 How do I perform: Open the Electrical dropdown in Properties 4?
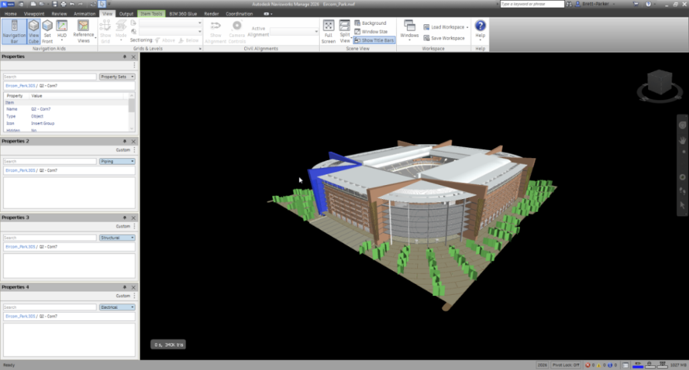pyautogui.click(x=117, y=307)
